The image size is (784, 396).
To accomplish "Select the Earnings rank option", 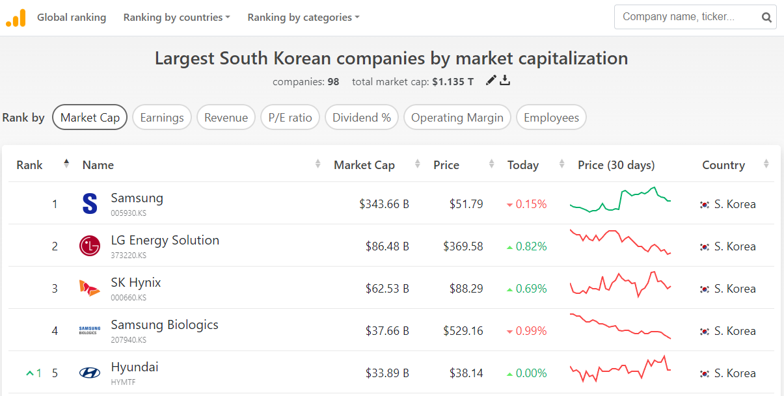I will 162,118.
